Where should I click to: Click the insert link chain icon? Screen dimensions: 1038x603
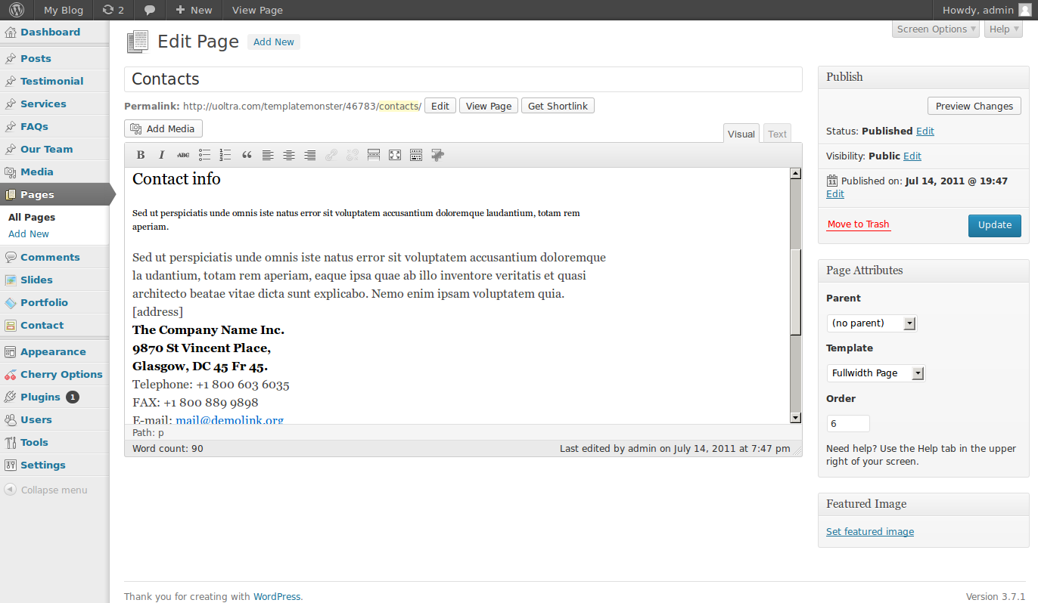[331, 155]
